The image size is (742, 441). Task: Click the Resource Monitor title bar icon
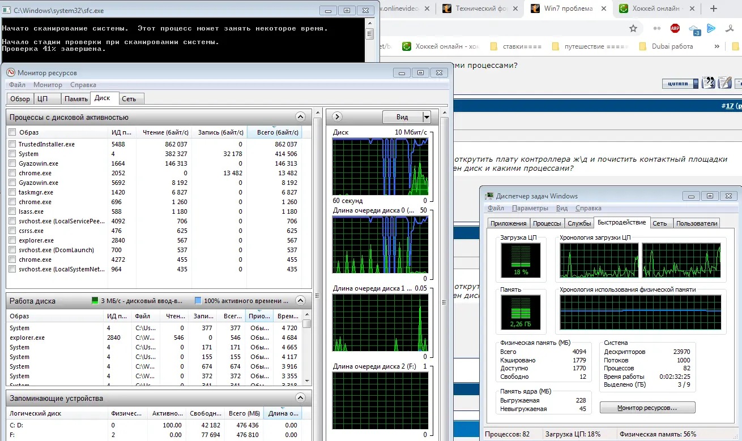[x=11, y=72]
